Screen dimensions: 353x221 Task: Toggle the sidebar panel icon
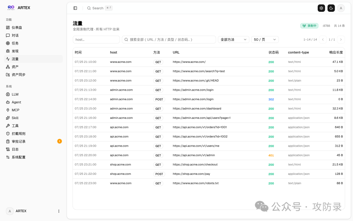click(x=75, y=8)
